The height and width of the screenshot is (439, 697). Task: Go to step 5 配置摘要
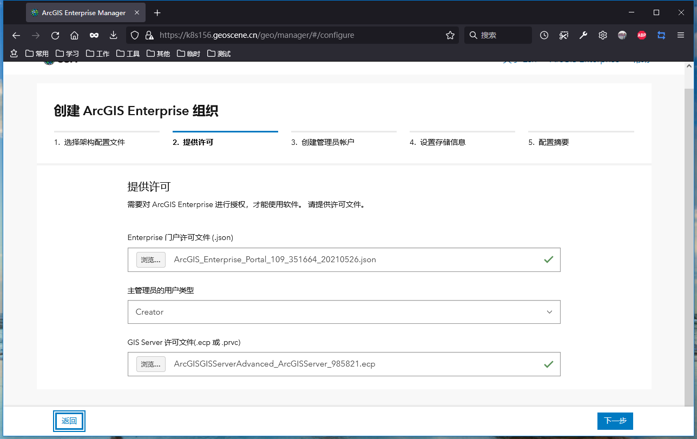tap(581, 139)
